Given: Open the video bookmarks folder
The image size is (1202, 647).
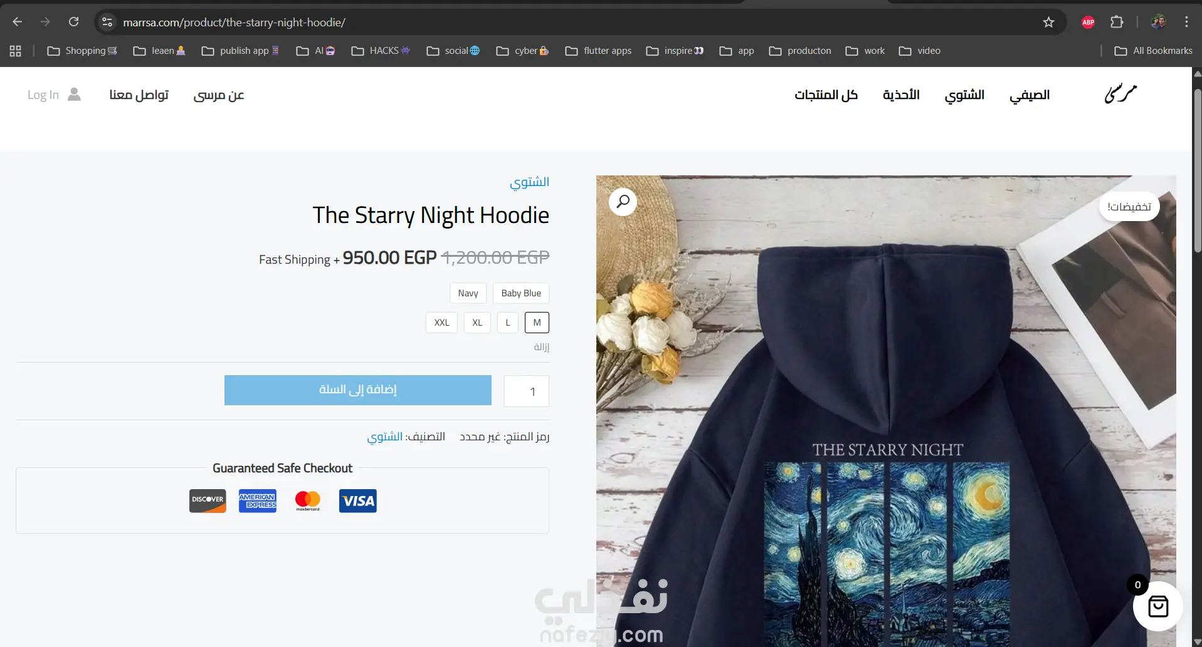Looking at the screenshot, I should click(x=920, y=51).
